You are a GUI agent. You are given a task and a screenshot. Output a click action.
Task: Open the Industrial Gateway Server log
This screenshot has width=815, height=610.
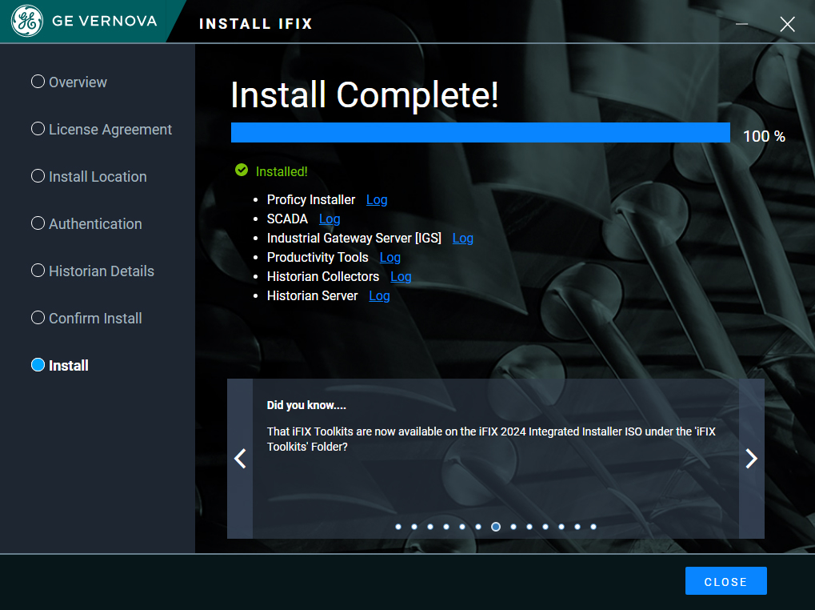pos(462,239)
